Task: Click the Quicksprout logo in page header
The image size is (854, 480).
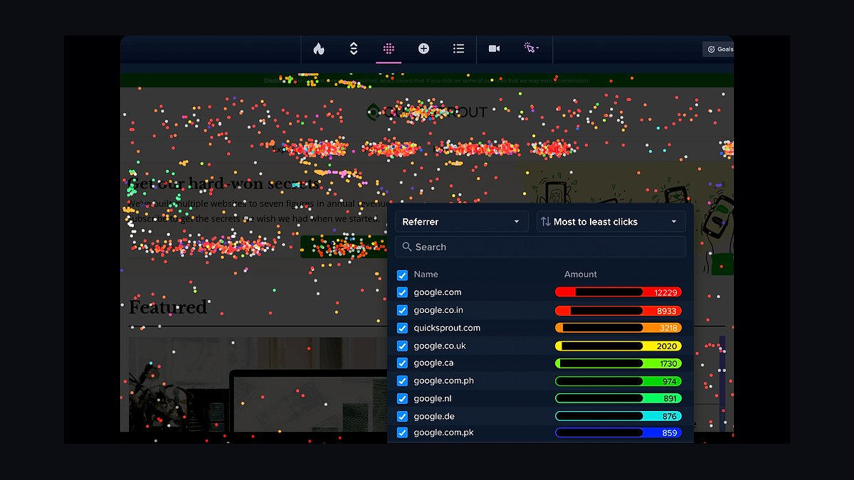Action: pos(427,112)
